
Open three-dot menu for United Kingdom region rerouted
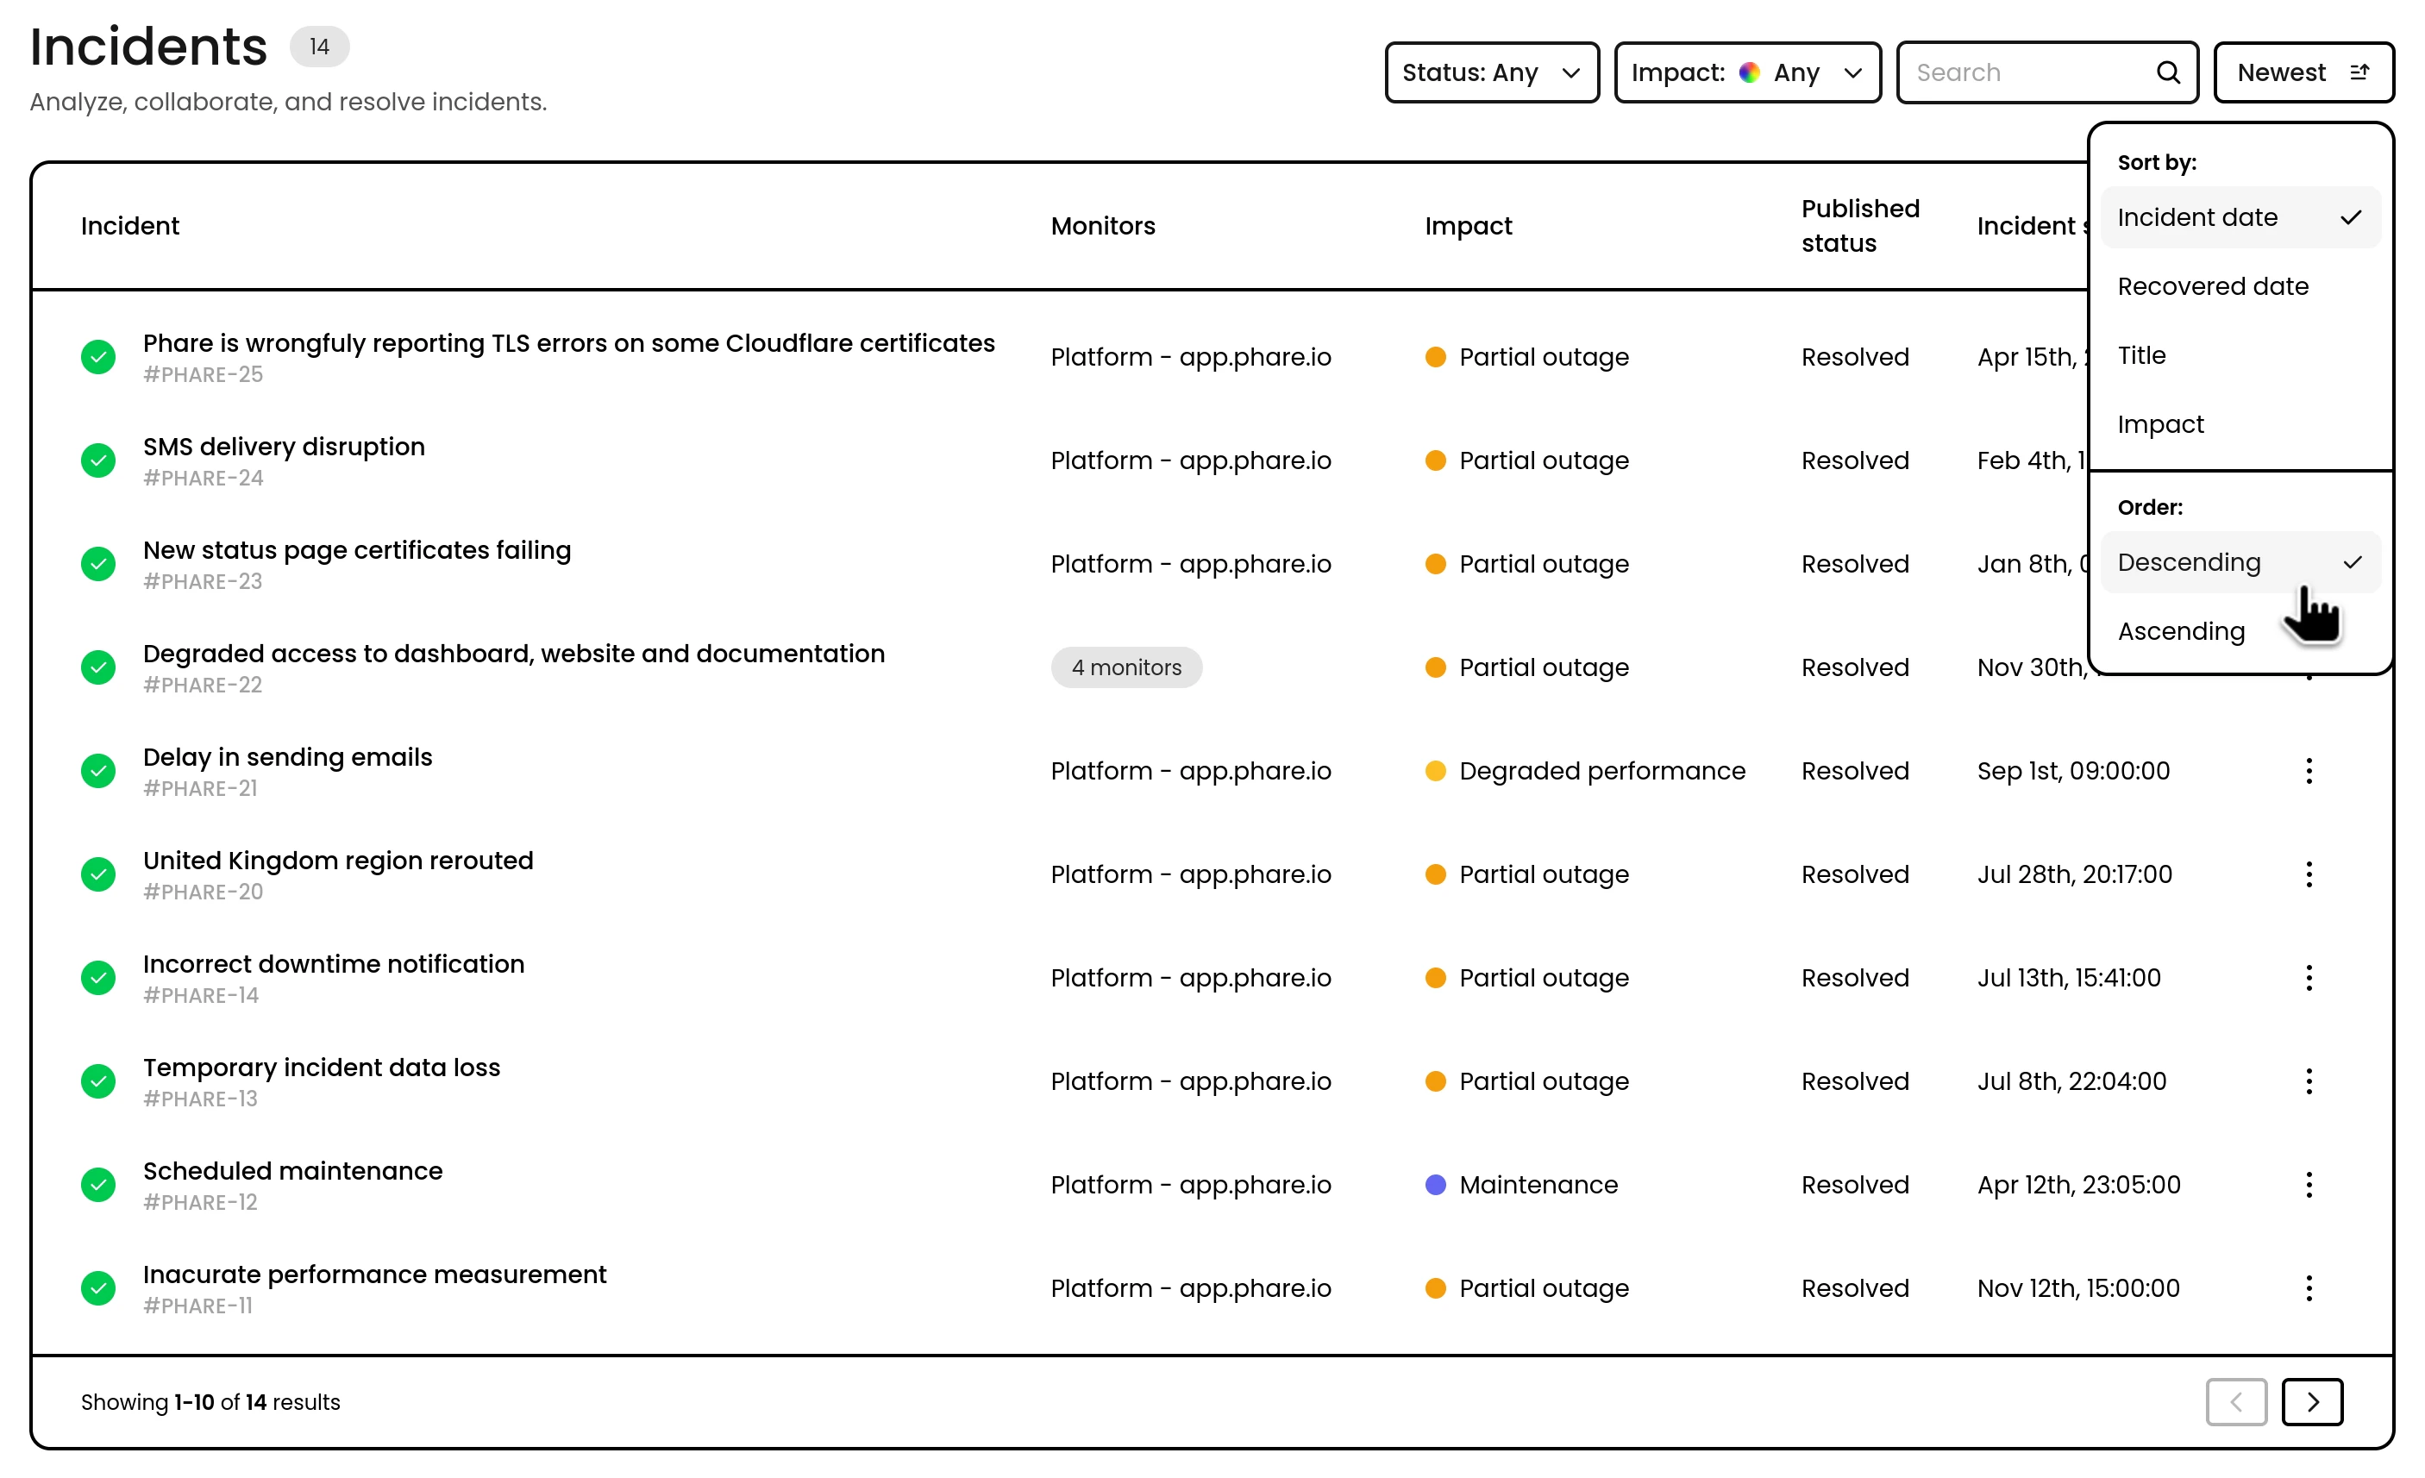(x=2308, y=874)
